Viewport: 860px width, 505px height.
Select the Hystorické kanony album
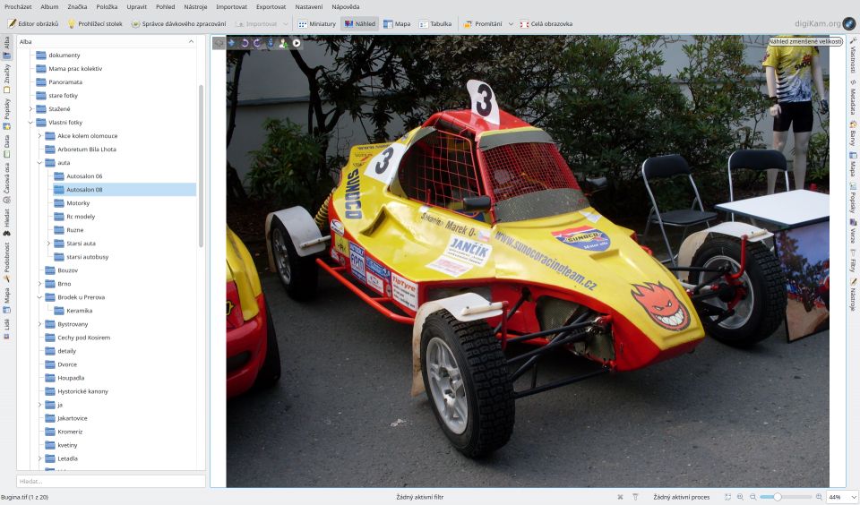[82, 391]
